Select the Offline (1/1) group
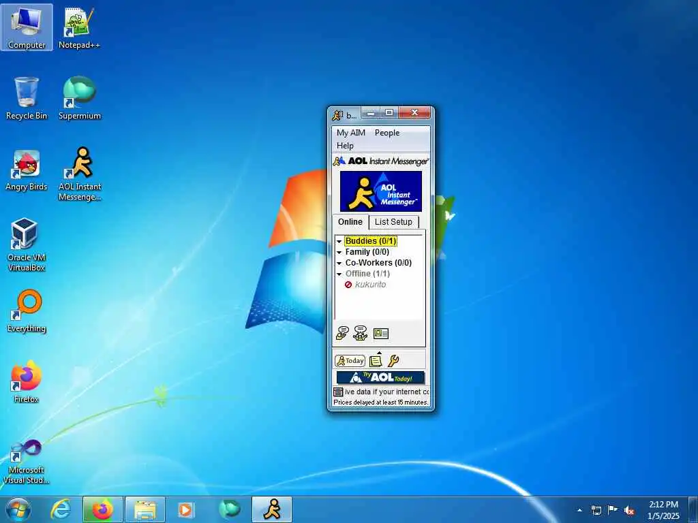Viewport: 698px width, 523px height. (367, 274)
